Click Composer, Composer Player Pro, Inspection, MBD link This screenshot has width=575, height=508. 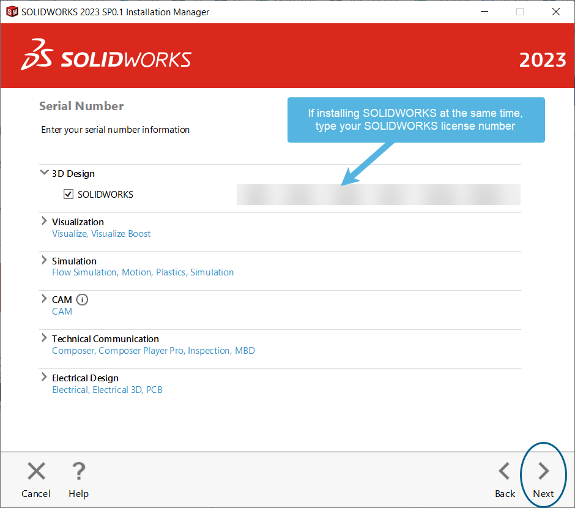tap(154, 351)
